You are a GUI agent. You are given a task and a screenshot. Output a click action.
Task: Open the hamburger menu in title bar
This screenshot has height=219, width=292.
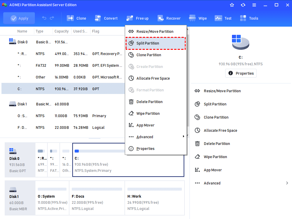tap(254, 5)
